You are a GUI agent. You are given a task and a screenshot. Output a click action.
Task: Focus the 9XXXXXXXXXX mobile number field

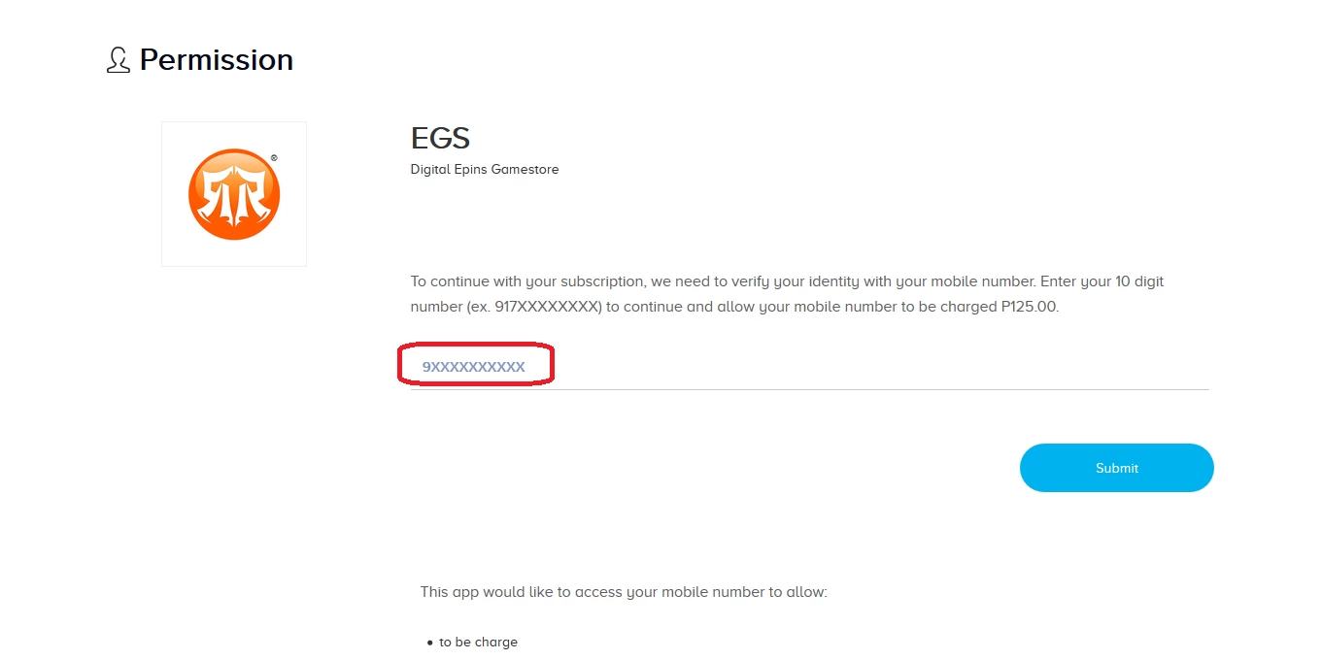click(809, 367)
